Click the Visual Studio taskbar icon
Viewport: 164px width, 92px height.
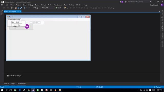[x=33, y=90]
